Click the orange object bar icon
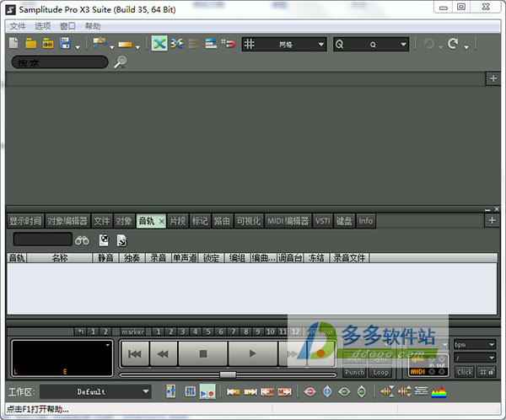Screen dimensions: 506x420 point(125,44)
